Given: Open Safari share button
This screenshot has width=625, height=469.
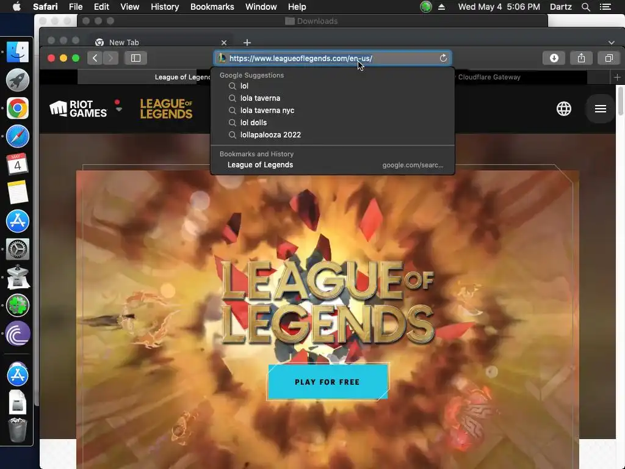Looking at the screenshot, I should pyautogui.click(x=581, y=58).
